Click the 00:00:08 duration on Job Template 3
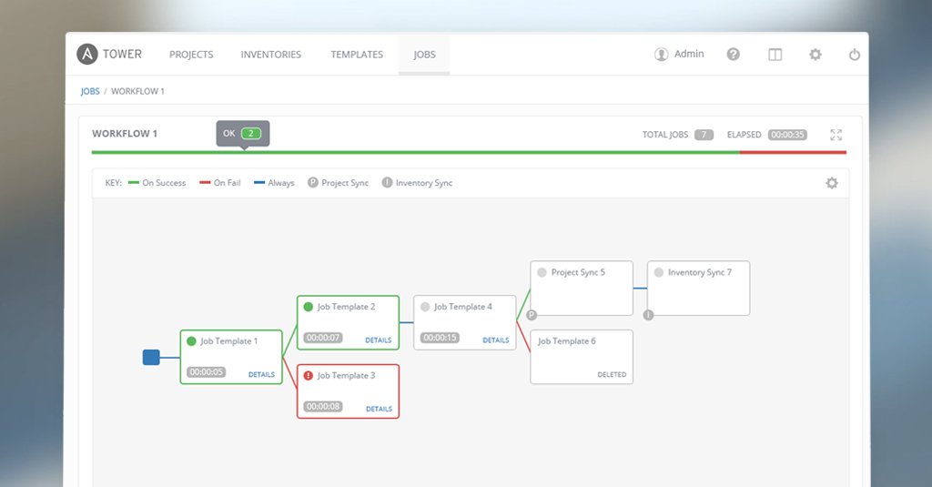Viewport: 932px width, 487px height. 323,407
